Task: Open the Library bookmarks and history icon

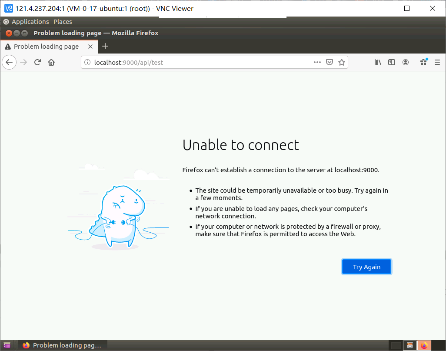Action: tap(378, 62)
